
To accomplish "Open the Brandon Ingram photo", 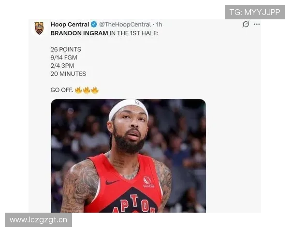I will click(129, 156).
